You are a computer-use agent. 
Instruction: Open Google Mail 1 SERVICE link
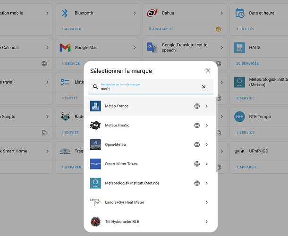[71, 64]
